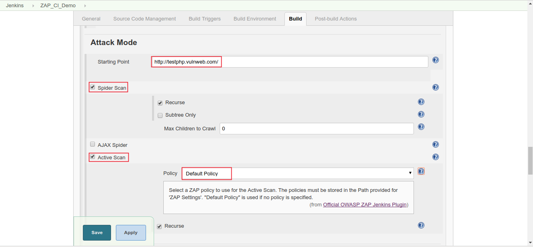Enable the AJAX Spider checkbox
The width and height of the screenshot is (533, 247).
(x=93, y=144)
